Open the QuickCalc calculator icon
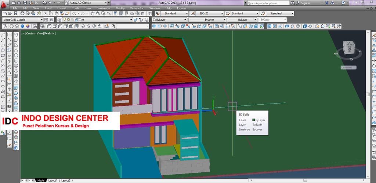This screenshot has height=183, width=376. click(x=142, y=14)
